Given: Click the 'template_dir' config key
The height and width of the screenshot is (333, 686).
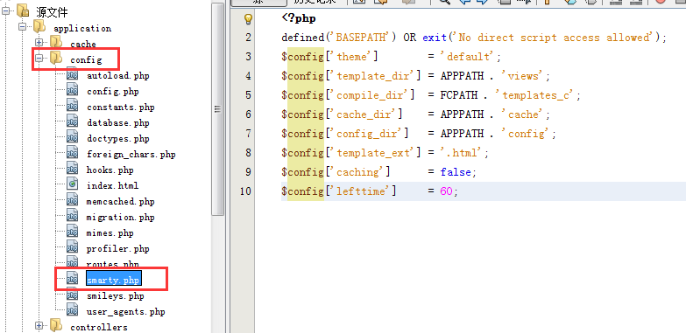Looking at the screenshot, I should tap(374, 76).
